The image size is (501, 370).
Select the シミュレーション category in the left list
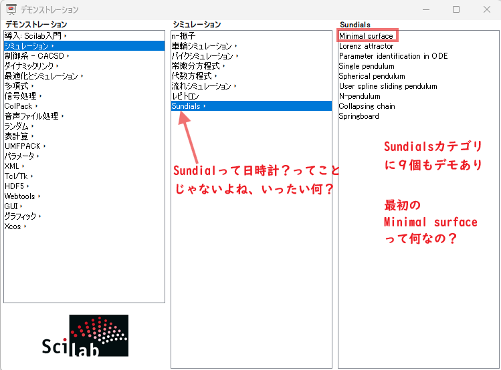84,46
